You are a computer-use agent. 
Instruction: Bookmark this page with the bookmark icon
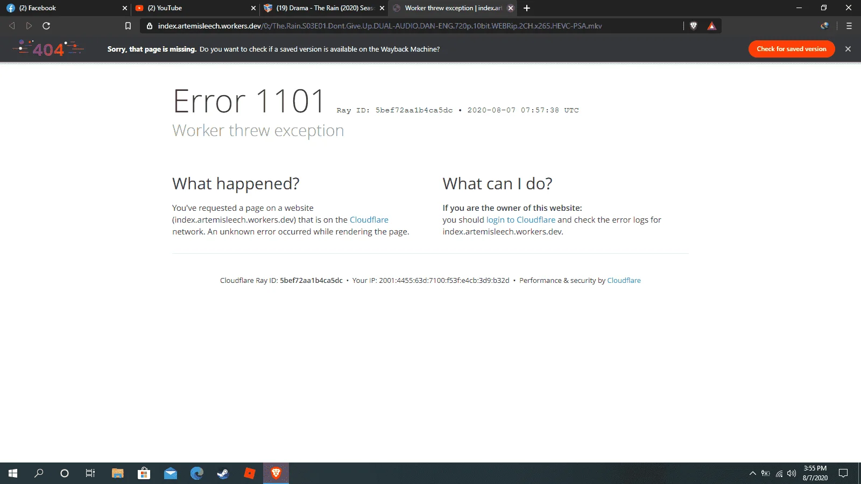[128, 26]
